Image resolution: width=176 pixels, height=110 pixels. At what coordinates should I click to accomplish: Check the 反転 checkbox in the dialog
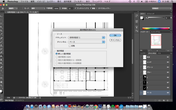coord(70,46)
